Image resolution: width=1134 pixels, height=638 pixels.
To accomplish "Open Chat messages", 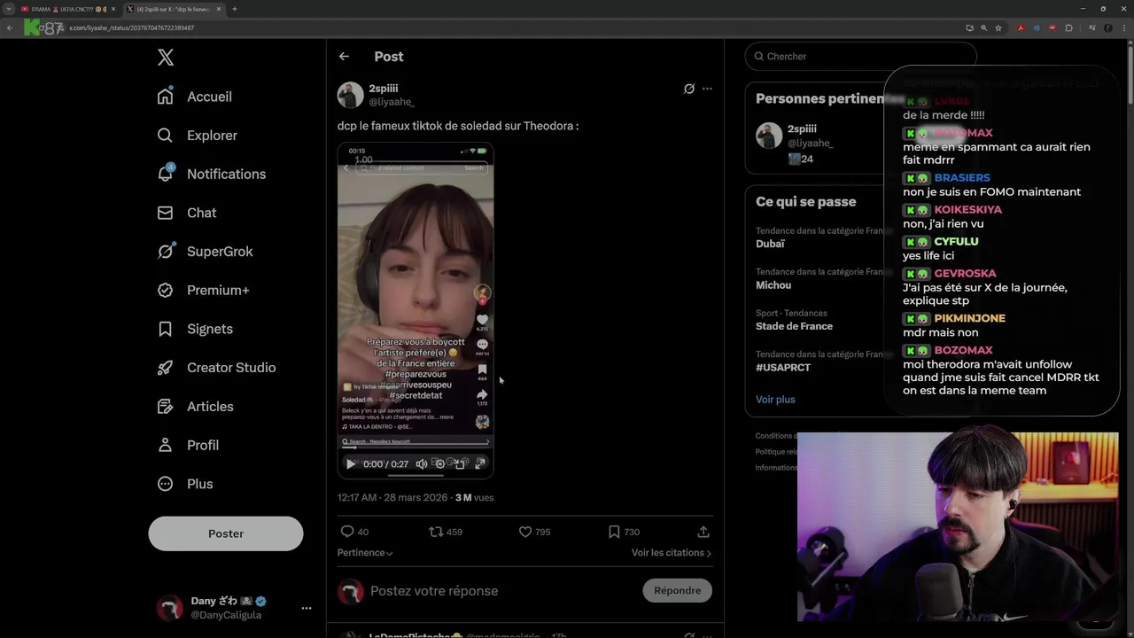I will pyautogui.click(x=186, y=213).
